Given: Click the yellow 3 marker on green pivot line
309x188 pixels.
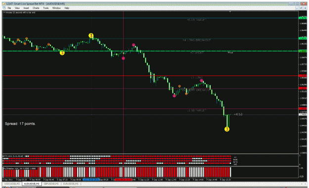Looking at the screenshot, I should point(62,53).
